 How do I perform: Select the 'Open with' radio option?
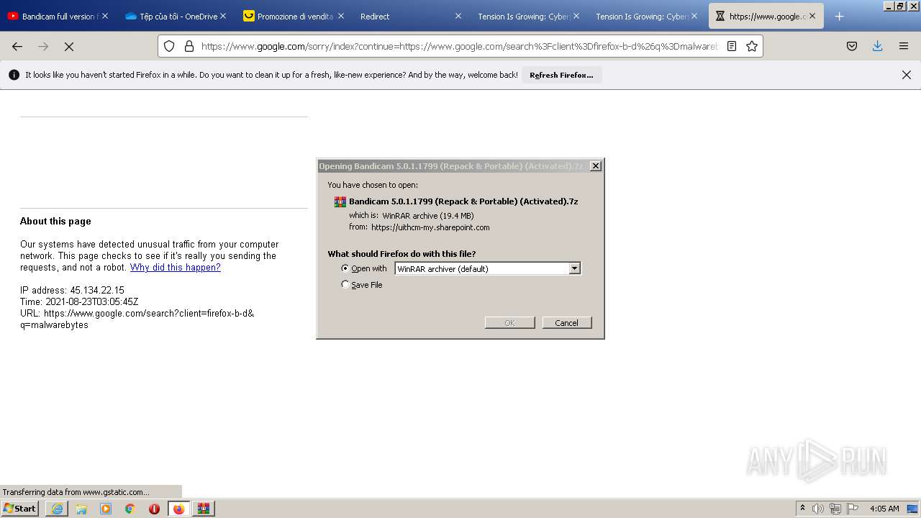(345, 268)
